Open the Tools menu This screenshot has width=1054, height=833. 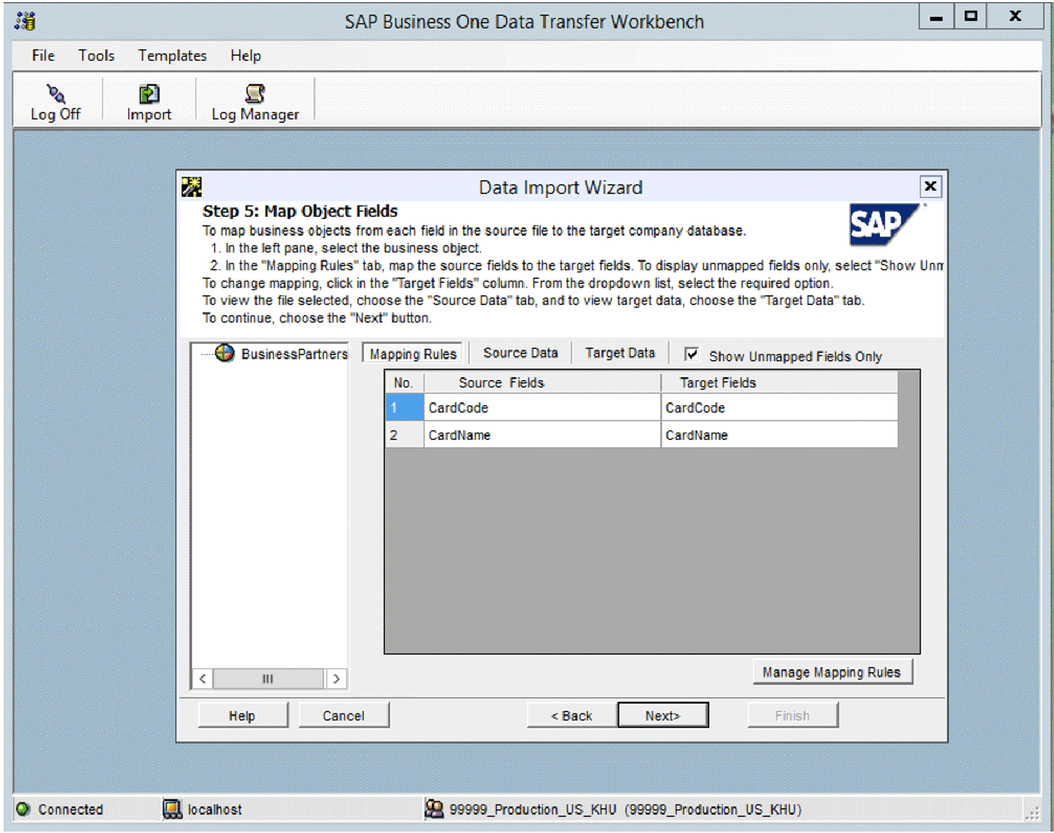pyautogui.click(x=97, y=56)
